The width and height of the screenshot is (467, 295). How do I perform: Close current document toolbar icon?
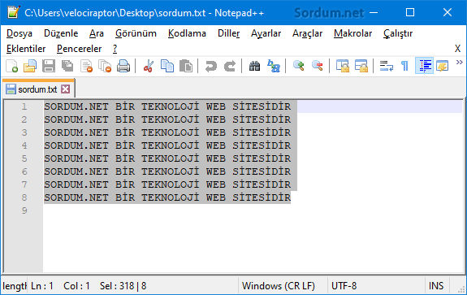coord(86,66)
